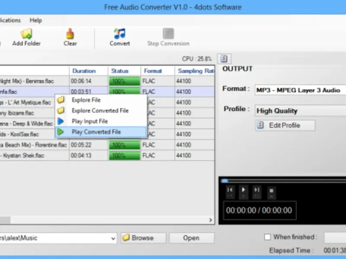The image size is (346, 259).
Task: Click the Format column header
Action: tap(157, 71)
